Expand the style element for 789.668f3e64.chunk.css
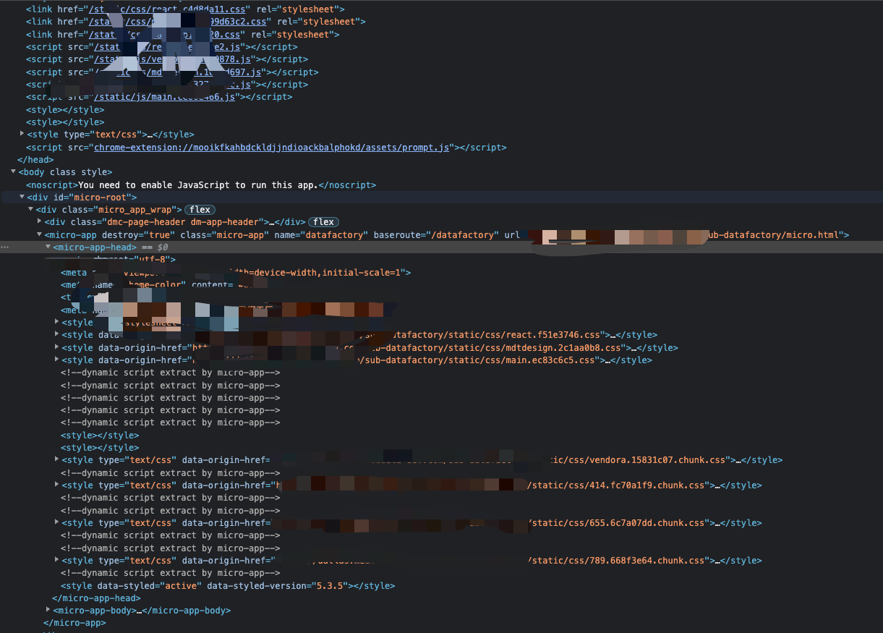Viewport: 883px width, 633px height. tap(56, 560)
